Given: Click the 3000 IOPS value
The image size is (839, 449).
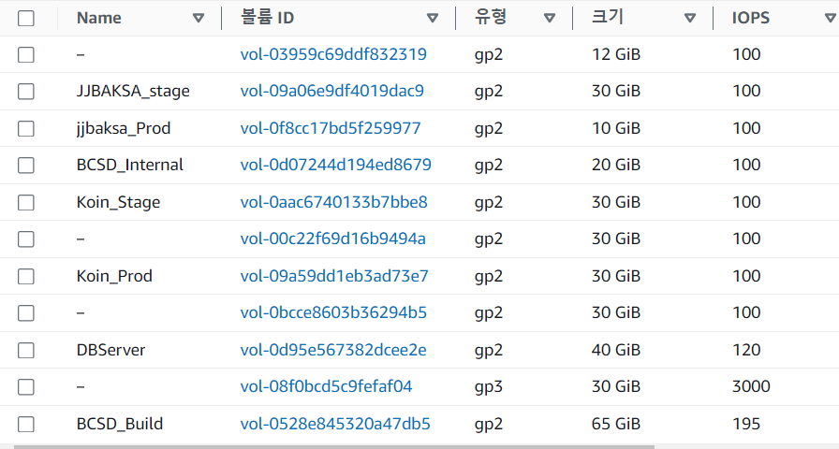Looking at the screenshot, I should pyautogui.click(x=751, y=386).
